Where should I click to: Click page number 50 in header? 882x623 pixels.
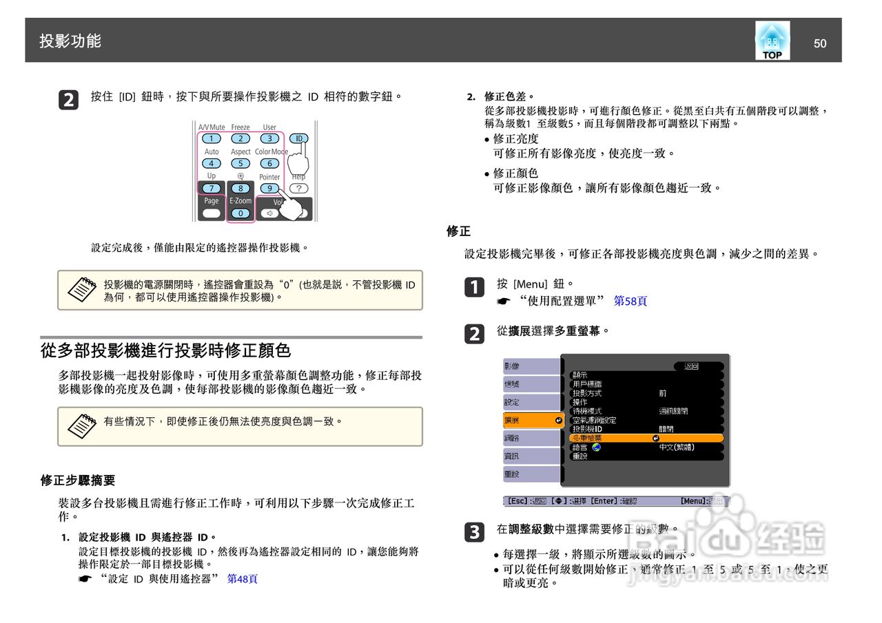(820, 43)
